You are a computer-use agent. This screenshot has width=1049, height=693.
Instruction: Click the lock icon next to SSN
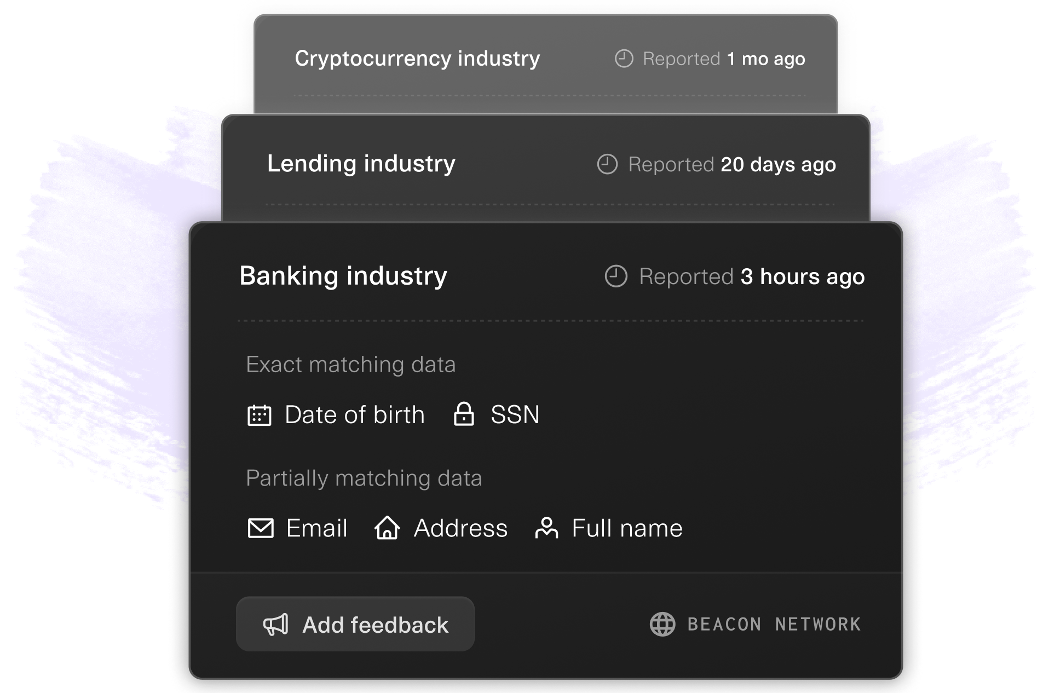point(465,415)
